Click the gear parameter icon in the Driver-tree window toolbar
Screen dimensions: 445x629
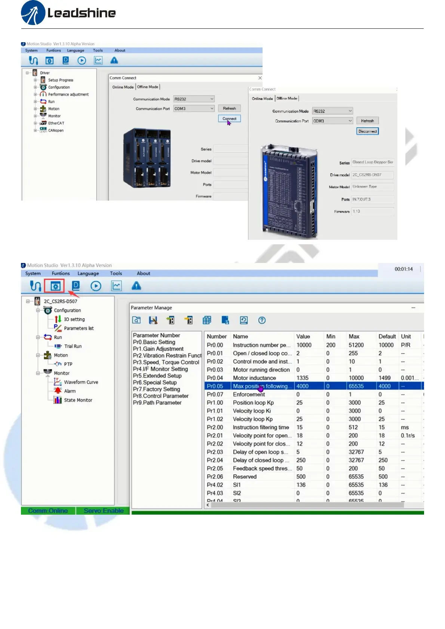[x=49, y=61]
